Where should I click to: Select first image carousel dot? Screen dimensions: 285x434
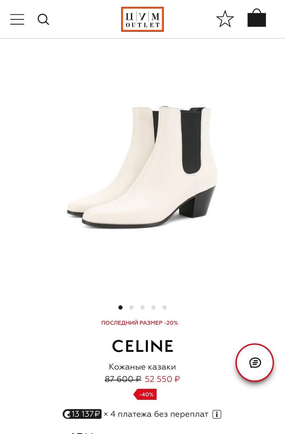click(x=120, y=308)
